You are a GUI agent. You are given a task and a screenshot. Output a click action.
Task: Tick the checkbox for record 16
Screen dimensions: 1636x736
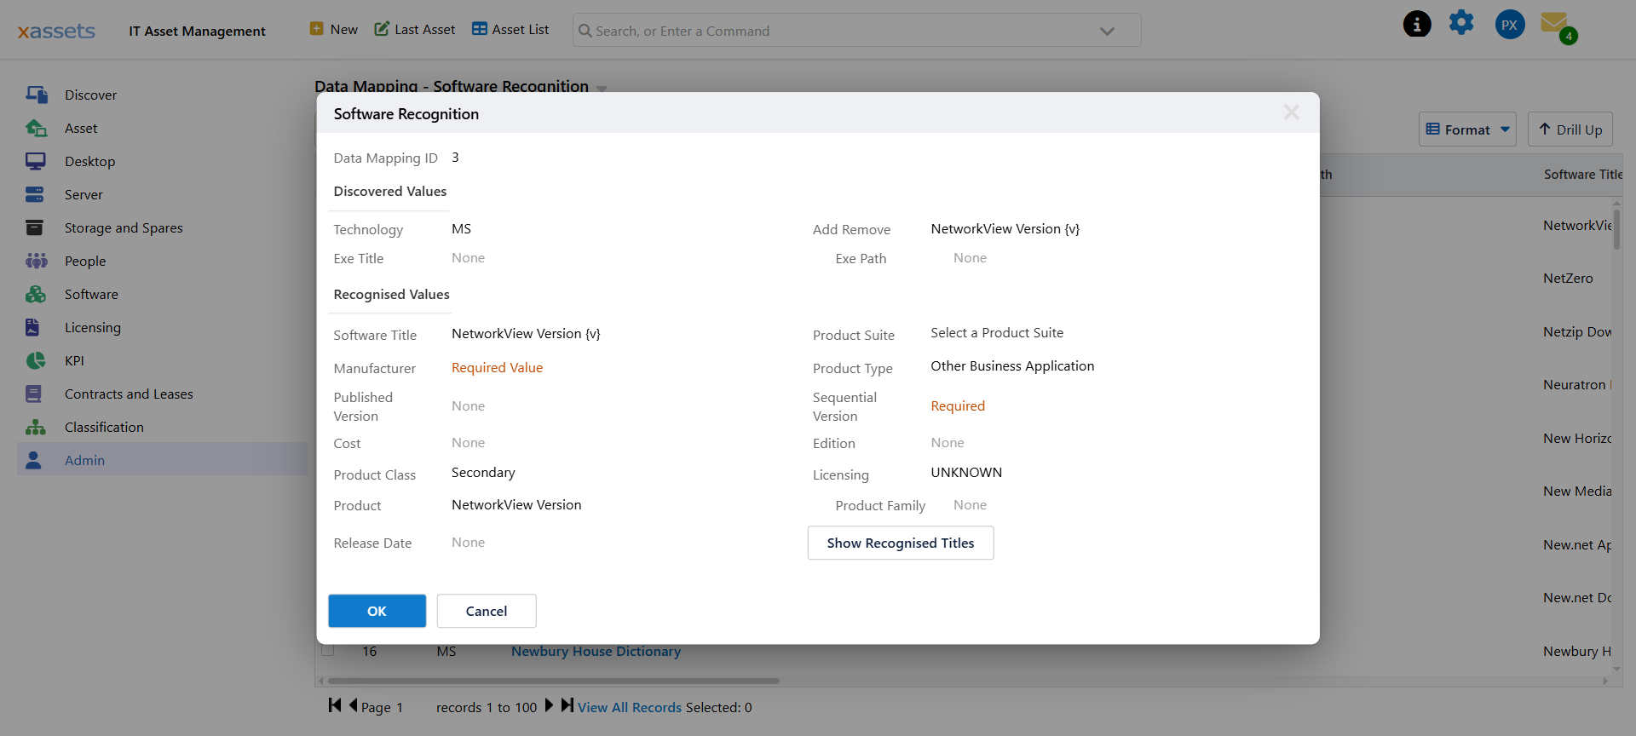point(327,650)
